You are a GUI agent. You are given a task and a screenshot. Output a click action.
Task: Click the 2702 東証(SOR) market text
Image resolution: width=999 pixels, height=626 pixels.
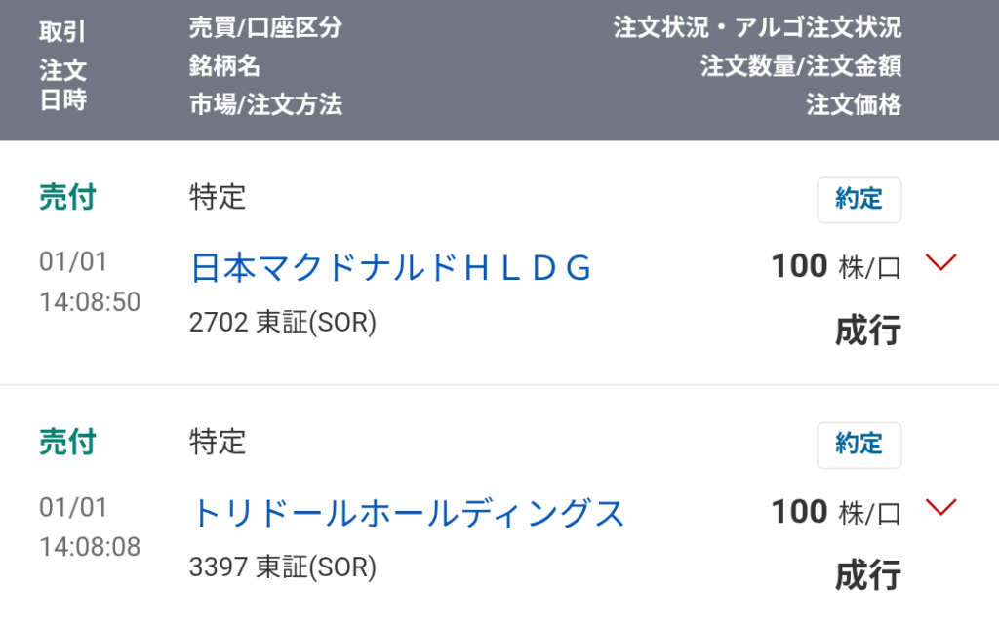pyautogui.click(x=283, y=322)
